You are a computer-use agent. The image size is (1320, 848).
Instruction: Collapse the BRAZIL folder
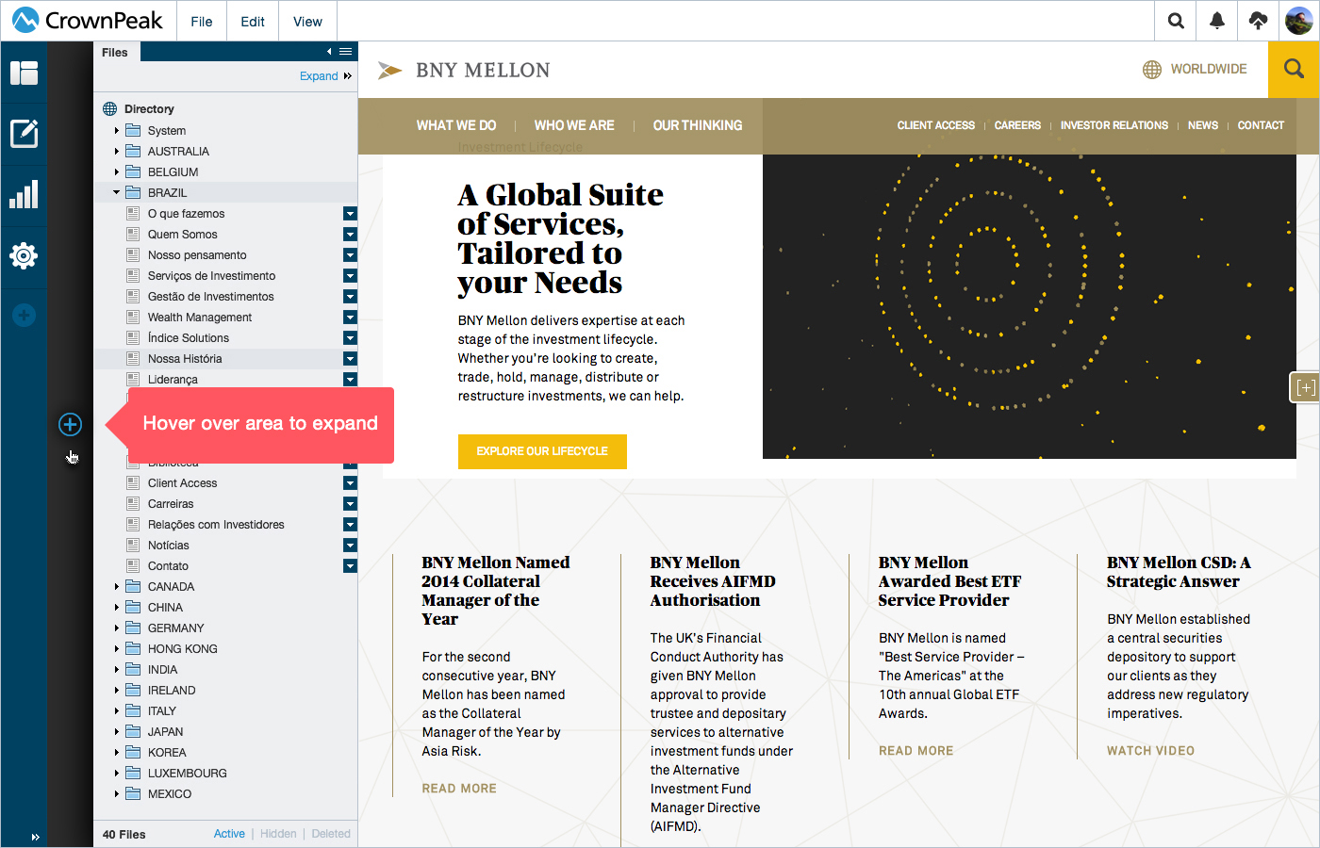[x=117, y=192]
